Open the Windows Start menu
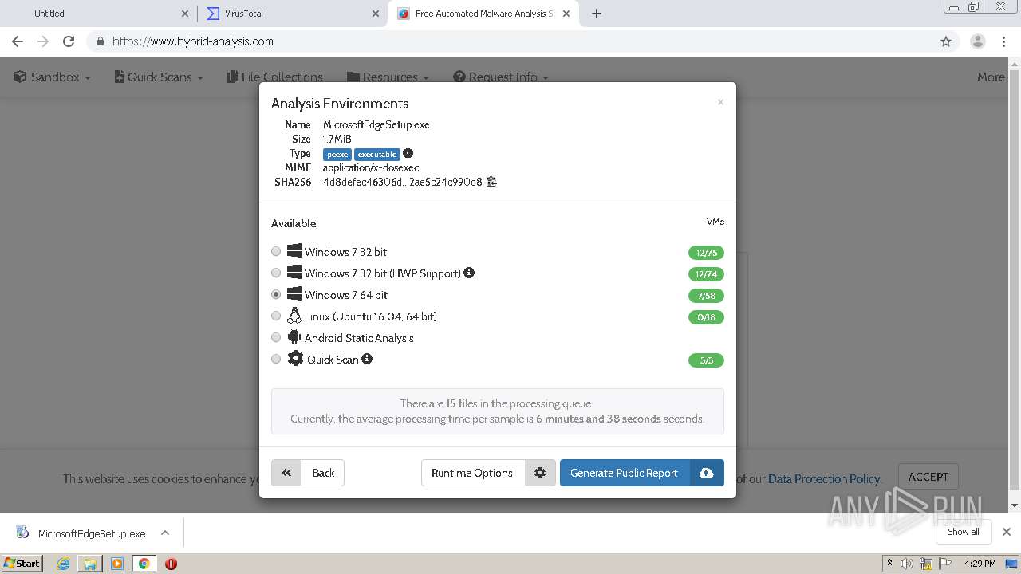The width and height of the screenshot is (1021, 574). pyautogui.click(x=22, y=563)
